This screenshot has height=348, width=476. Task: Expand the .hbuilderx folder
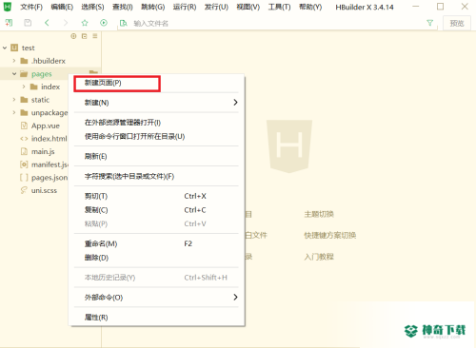pyautogui.click(x=14, y=61)
